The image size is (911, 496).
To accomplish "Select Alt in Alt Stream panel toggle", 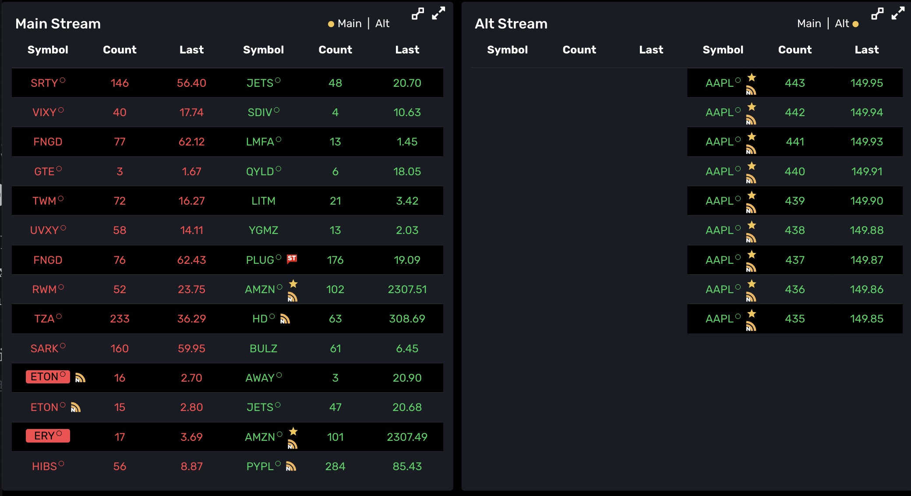I will coord(842,24).
